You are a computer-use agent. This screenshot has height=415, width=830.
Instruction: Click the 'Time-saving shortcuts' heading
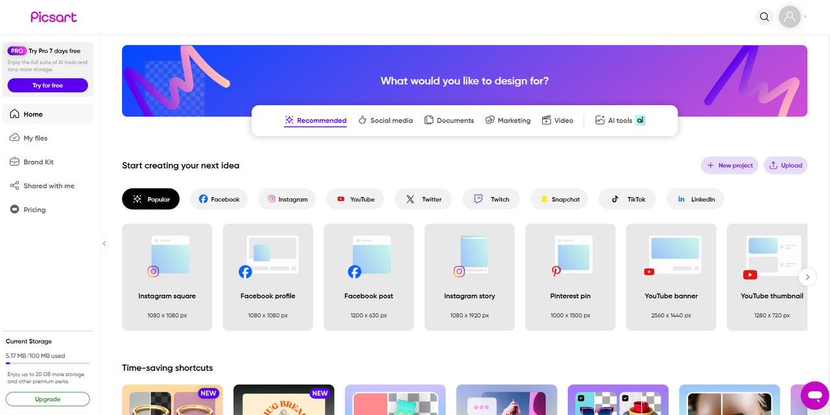point(167,368)
